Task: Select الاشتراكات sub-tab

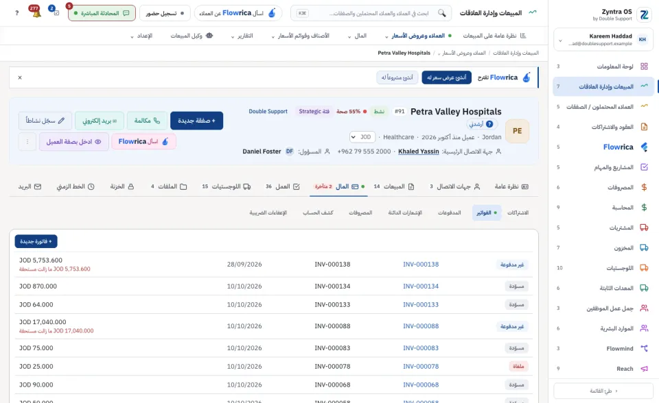Action: coord(518,213)
